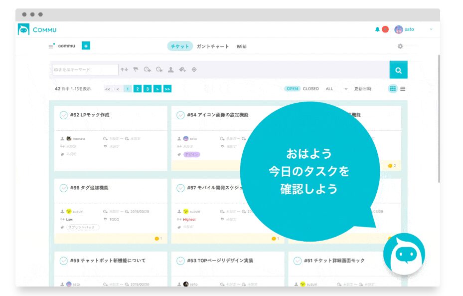Image resolution: width=463 pixels, height=296 pixels.
Task: Click the 2019/03/28 due date on #56
Action: click(x=140, y=212)
